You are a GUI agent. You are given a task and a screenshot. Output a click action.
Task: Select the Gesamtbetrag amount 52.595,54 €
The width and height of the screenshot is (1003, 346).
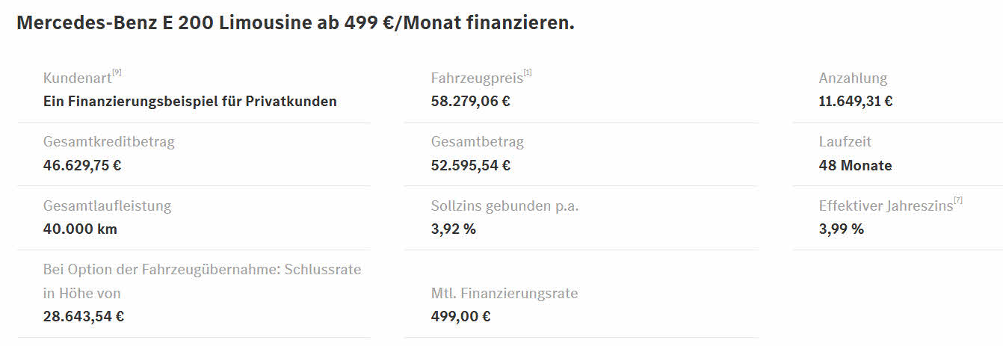coord(470,165)
